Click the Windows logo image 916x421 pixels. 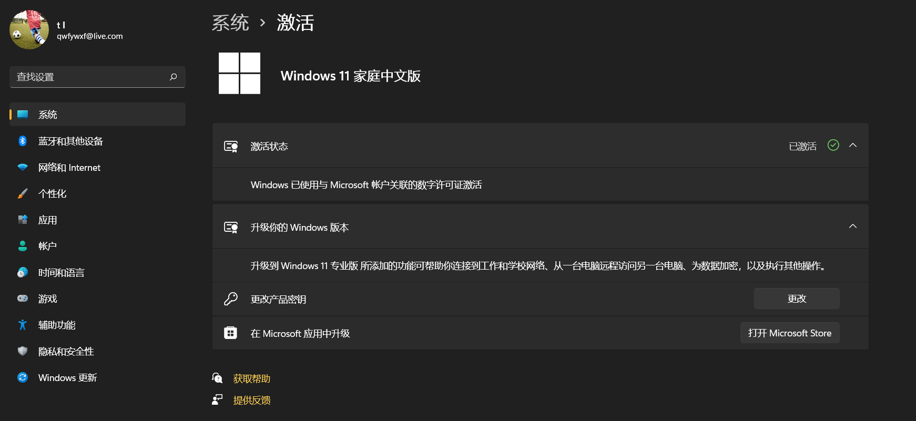[x=240, y=74]
